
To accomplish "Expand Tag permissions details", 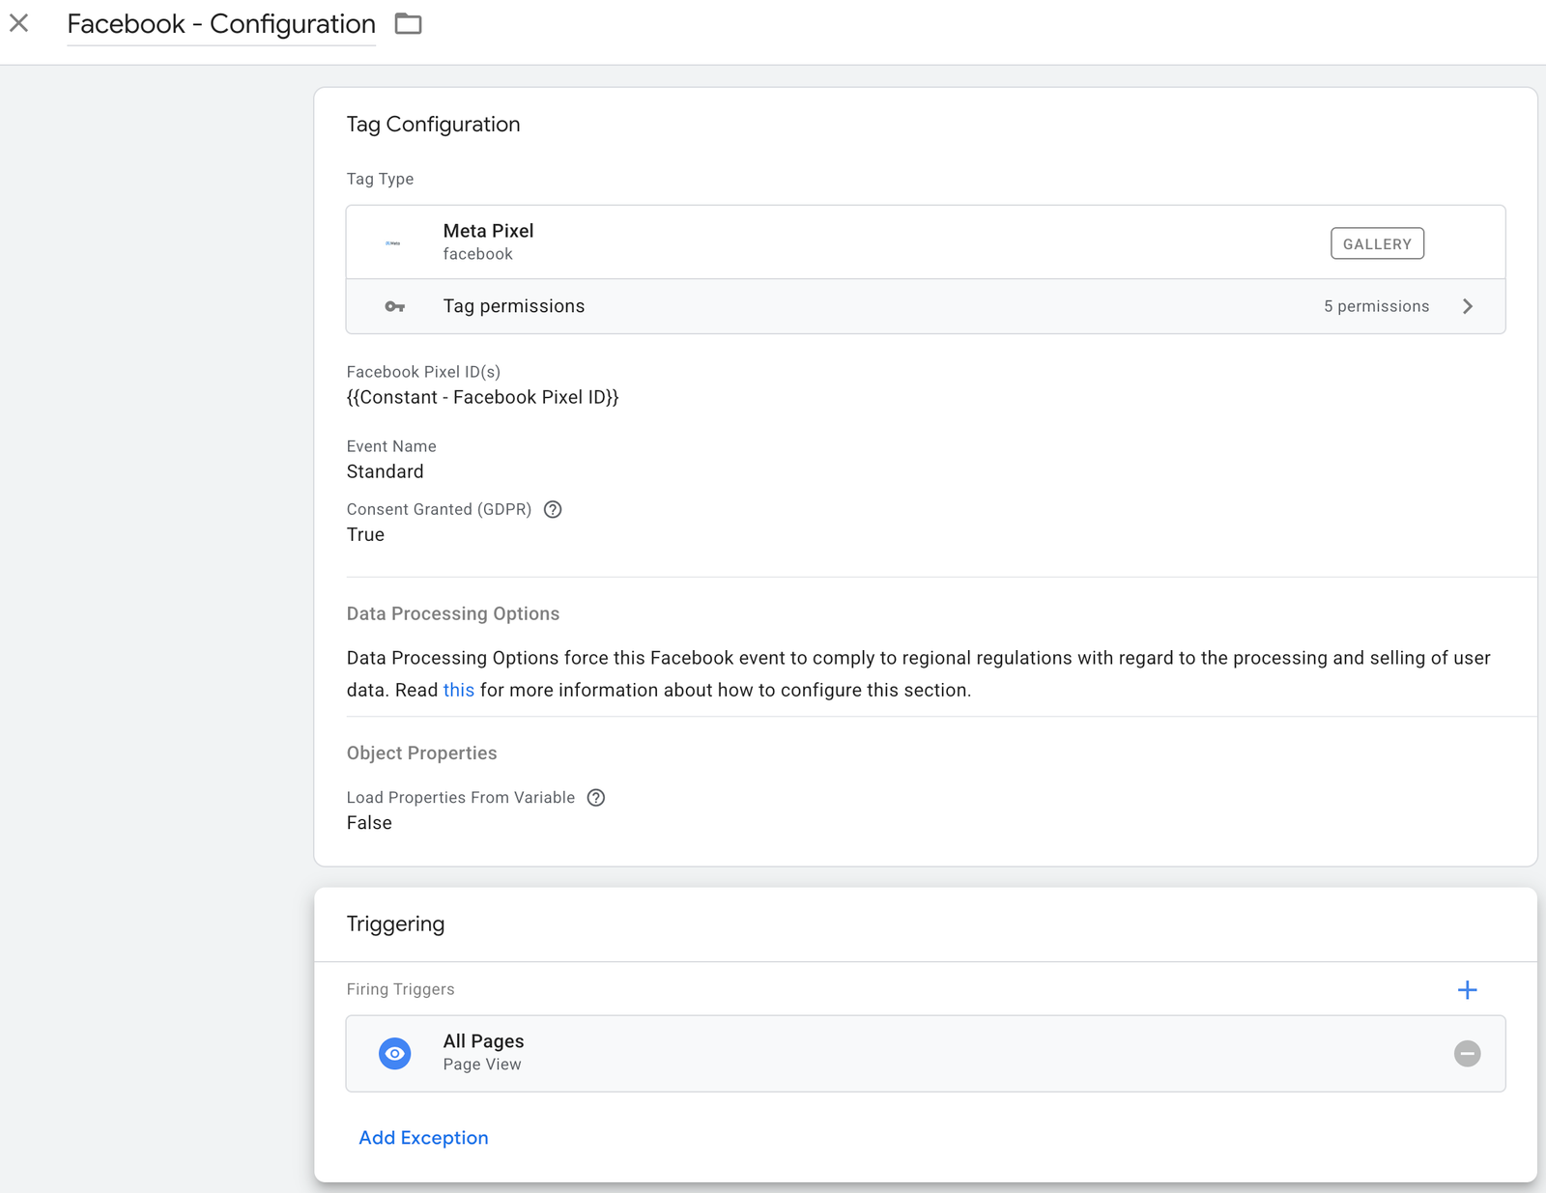I will pyautogui.click(x=1468, y=305).
